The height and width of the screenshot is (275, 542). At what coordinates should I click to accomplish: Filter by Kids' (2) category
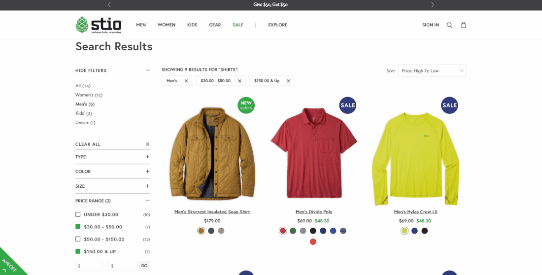[84, 113]
